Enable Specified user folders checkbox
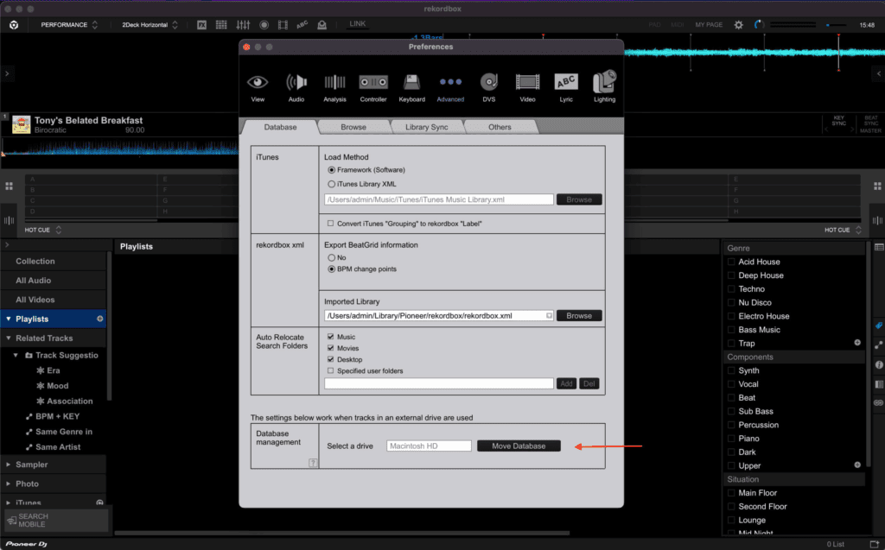 (x=330, y=370)
